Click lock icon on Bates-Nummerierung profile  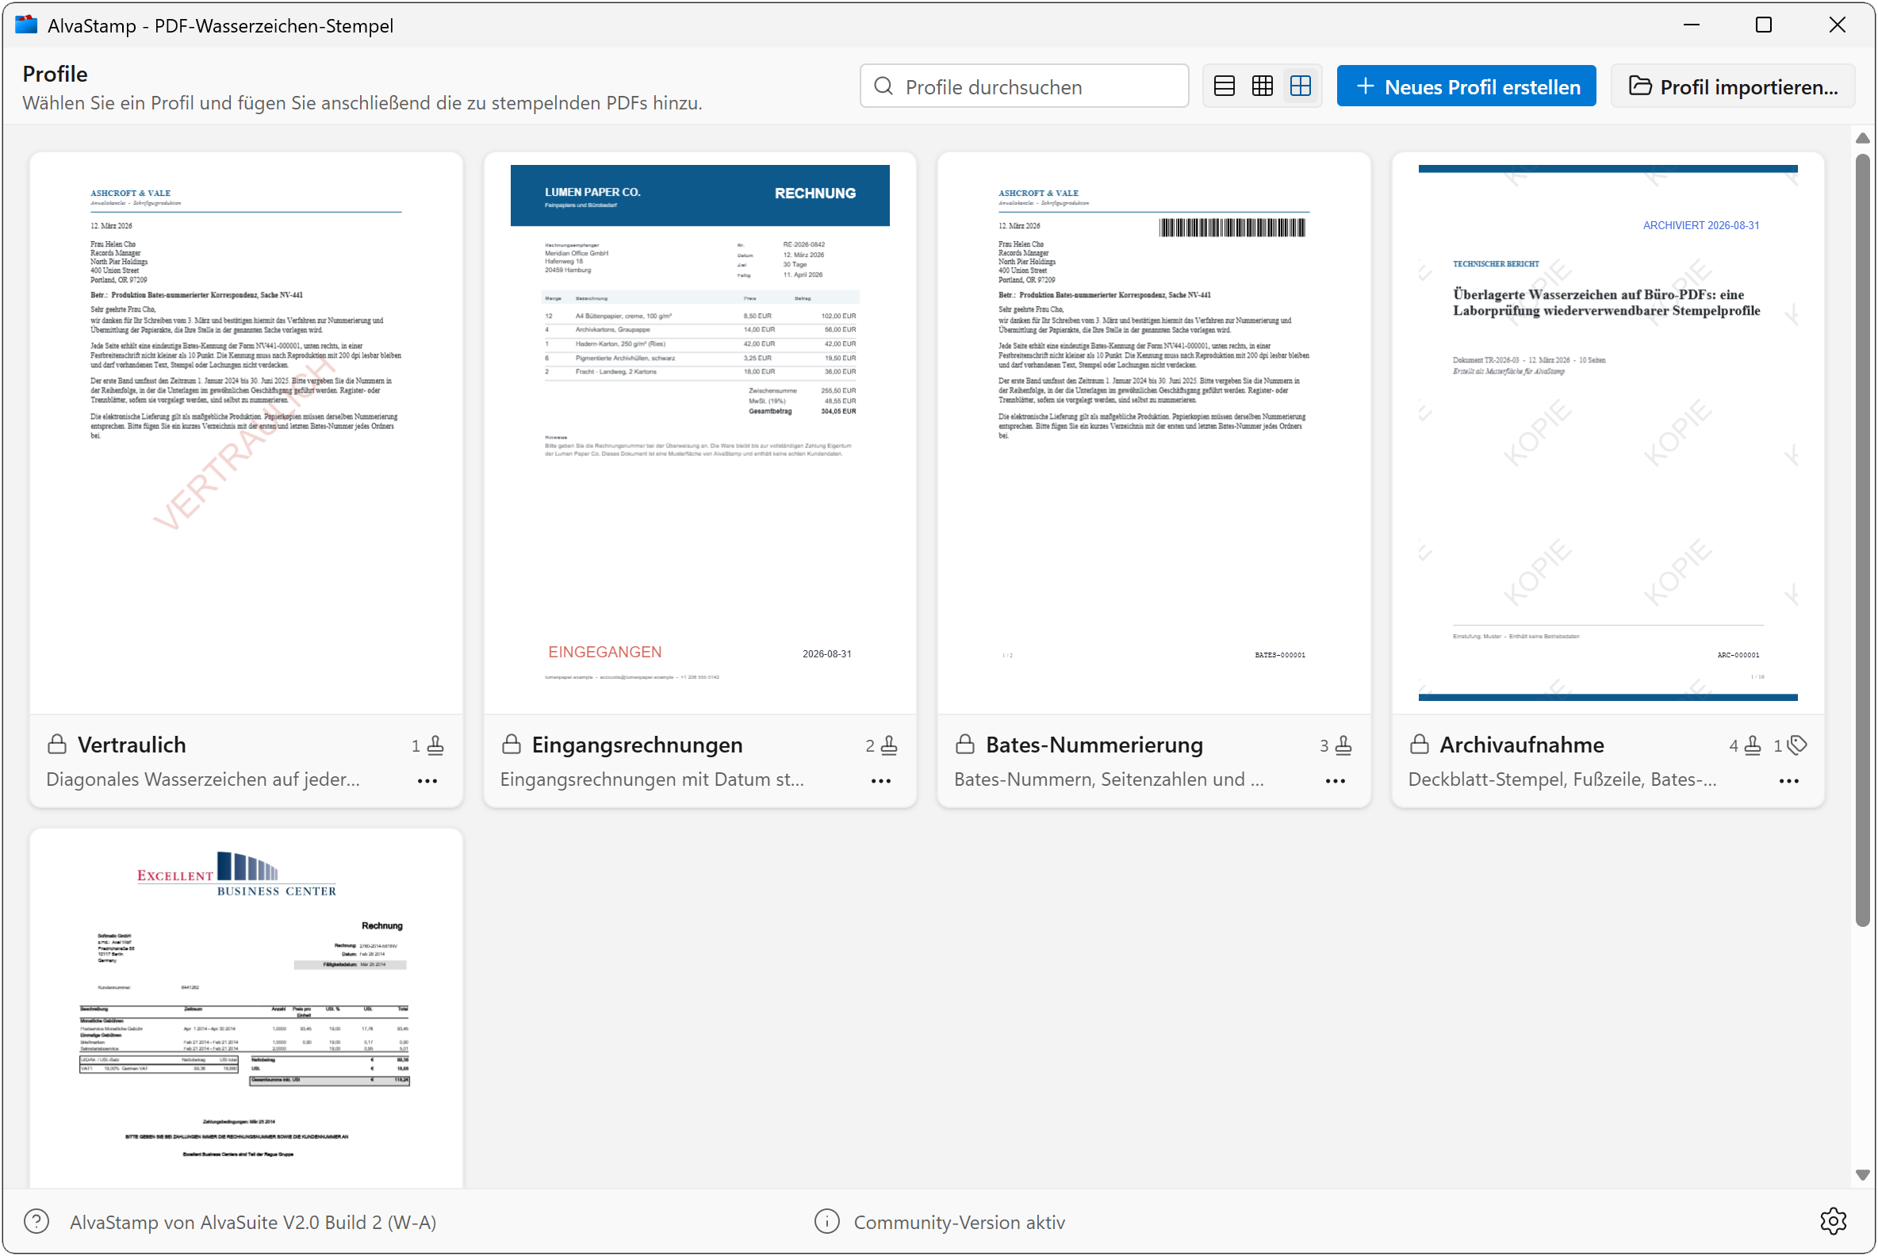point(964,744)
